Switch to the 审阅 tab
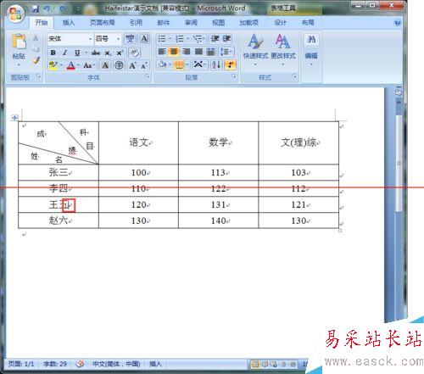Viewport: 424px width, 374px height. (191, 23)
